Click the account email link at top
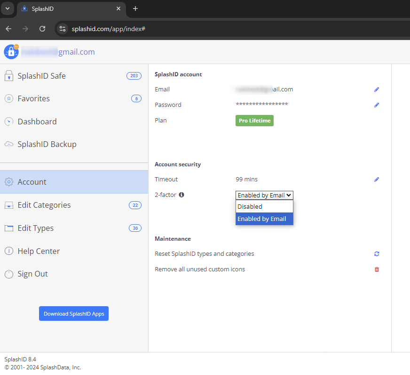 click(x=58, y=52)
